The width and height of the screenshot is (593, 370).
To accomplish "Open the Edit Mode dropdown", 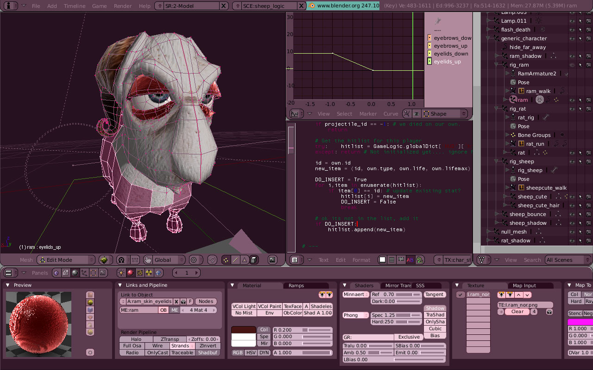I will click(64, 259).
